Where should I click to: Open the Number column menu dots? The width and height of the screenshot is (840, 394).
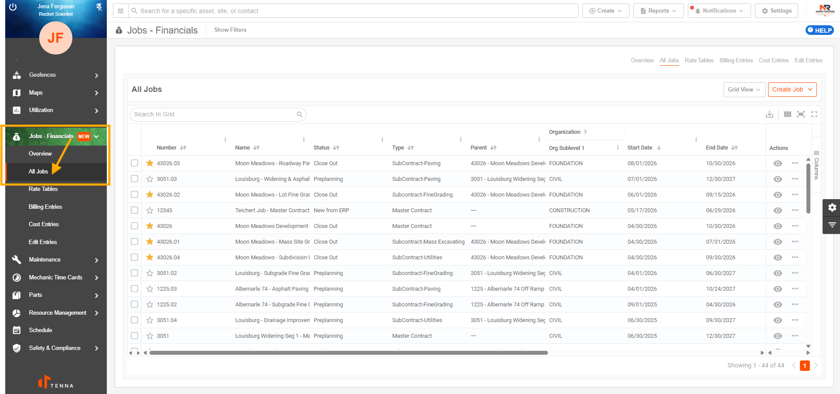point(225,139)
